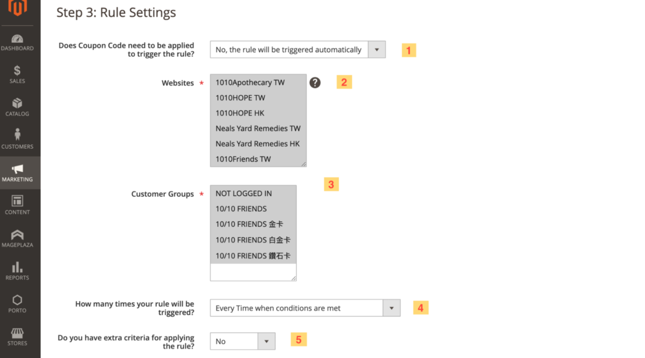Select Neals Yard Remedies HK website
This screenshot has height=358, width=645.
[x=258, y=144]
